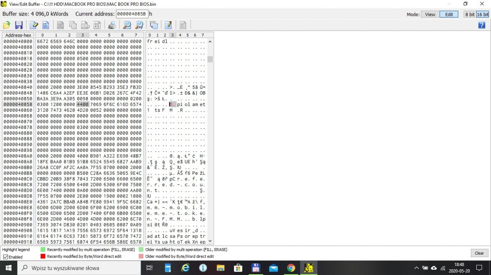Select the hex word 4400 in row 0000040858
Image resolution: width=491 pixels, height=275 pixels.
(x=83, y=104)
